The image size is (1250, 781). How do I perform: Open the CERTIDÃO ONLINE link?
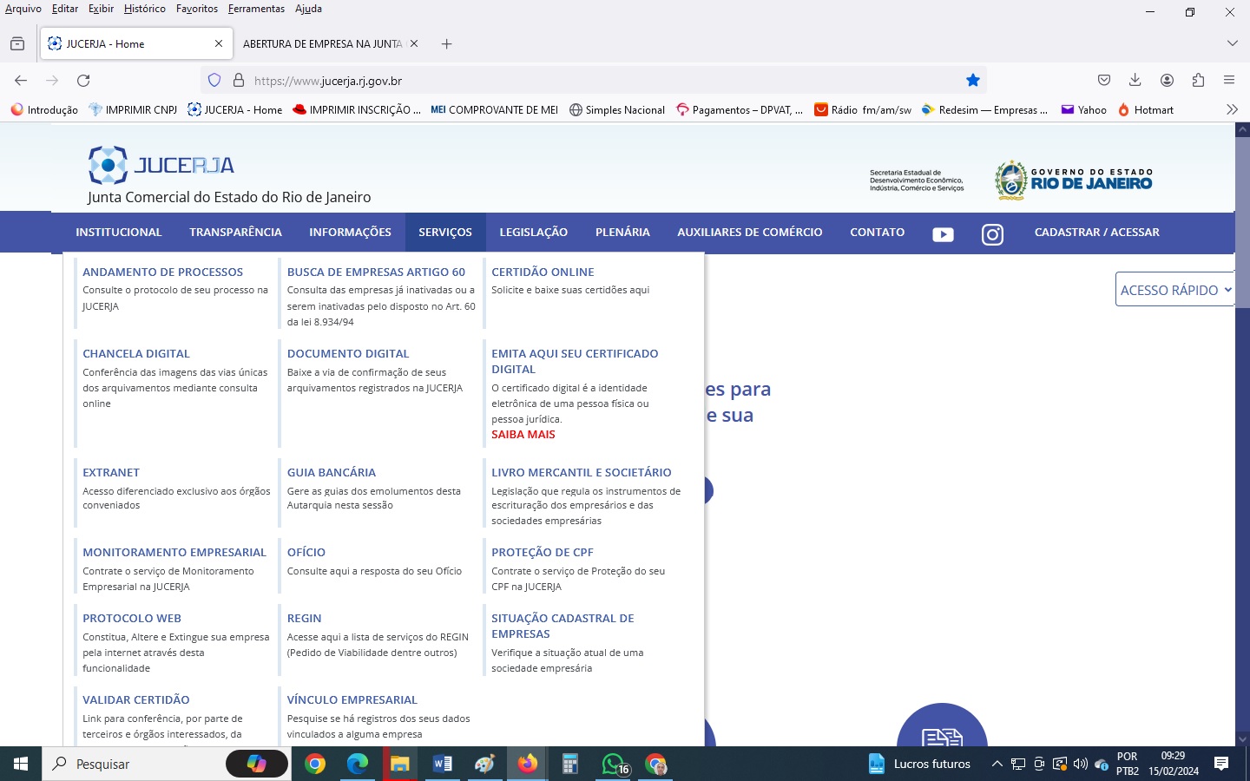[x=543, y=272]
